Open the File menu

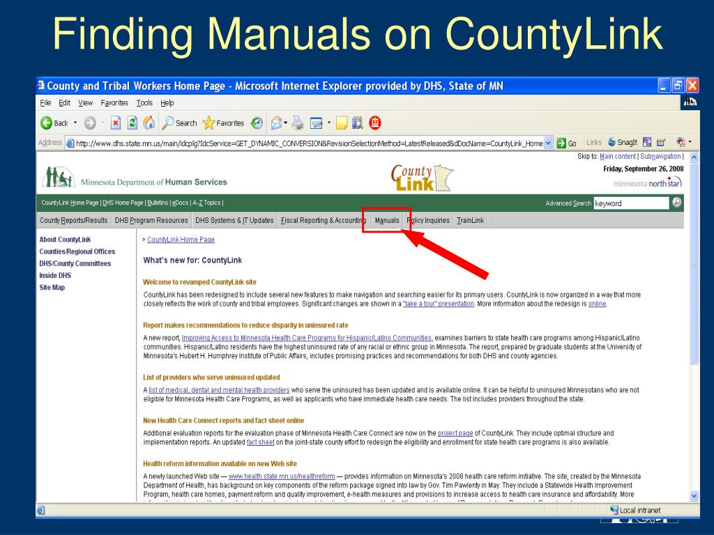[x=45, y=103]
